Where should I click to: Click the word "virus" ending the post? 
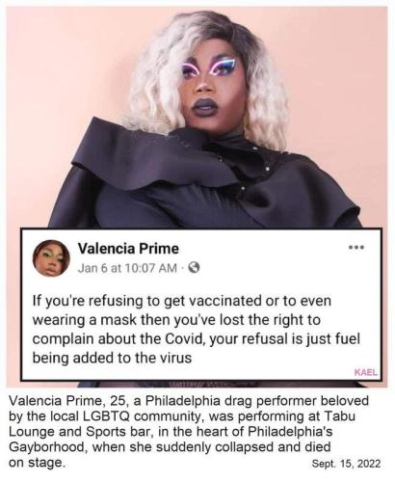(x=176, y=358)
